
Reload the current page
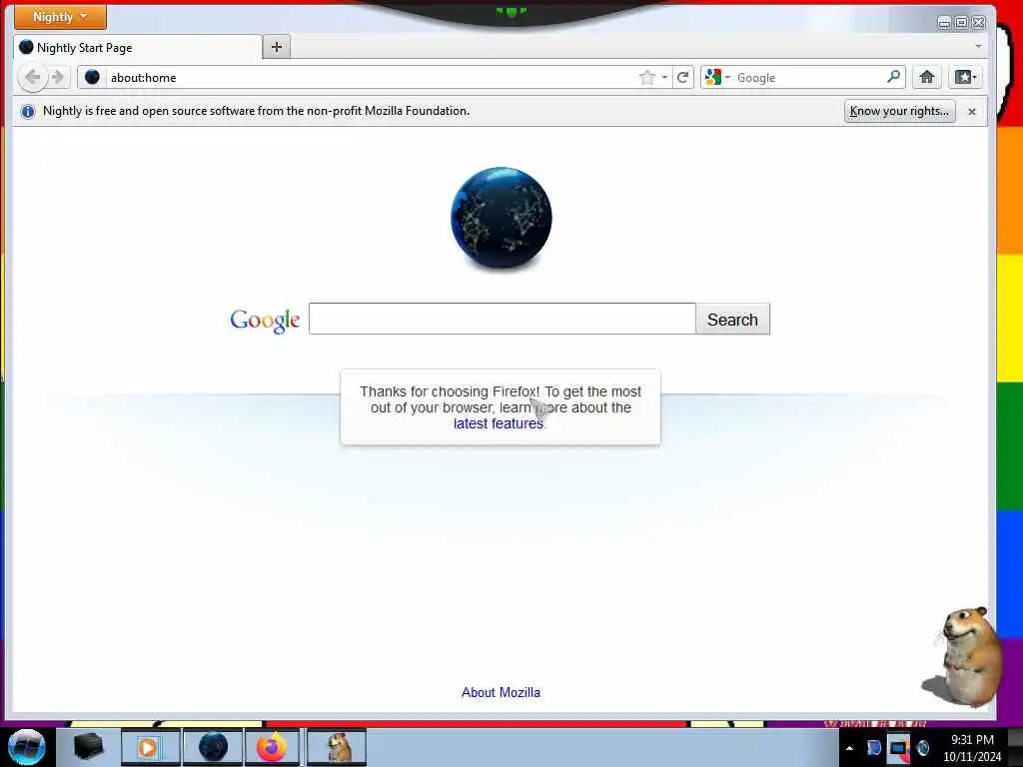pyautogui.click(x=683, y=78)
